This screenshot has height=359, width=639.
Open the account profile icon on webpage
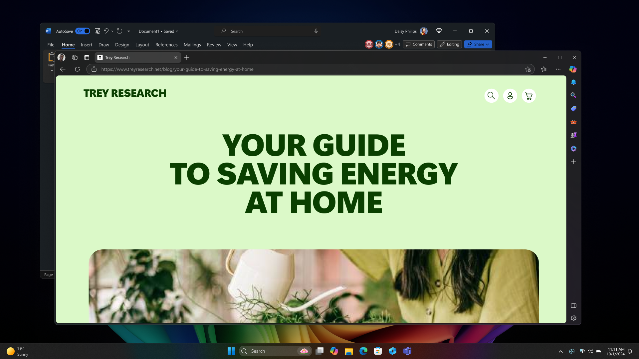pyautogui.click(x=510, y=96)
